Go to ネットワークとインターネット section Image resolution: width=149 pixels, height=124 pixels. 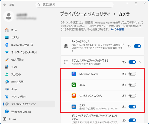click(x=29, y=52)
